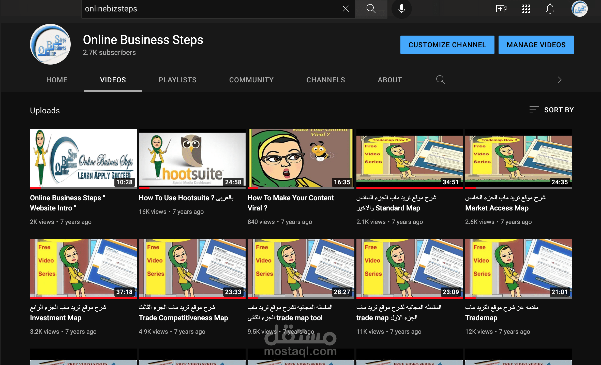The image size is (601, 365).
Task: Open account avatar menu top right
Action: [579, 9]
